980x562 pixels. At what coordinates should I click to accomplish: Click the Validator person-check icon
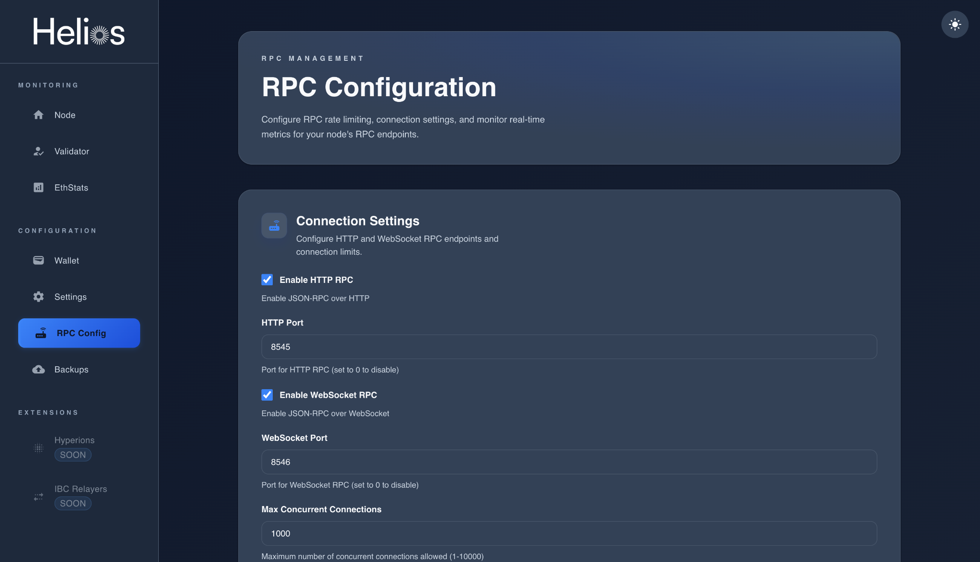38,151
